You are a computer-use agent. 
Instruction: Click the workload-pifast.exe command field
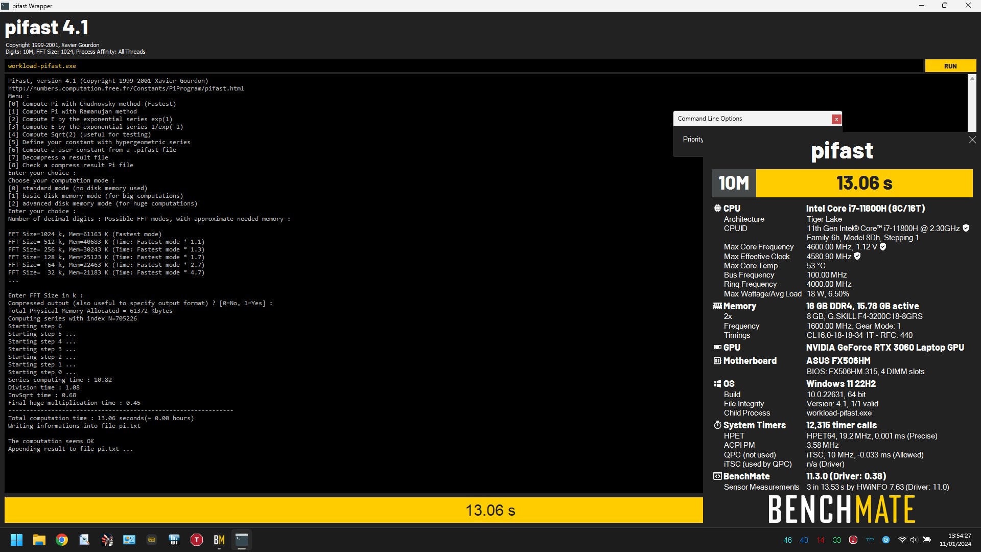[x=463, y=66]
